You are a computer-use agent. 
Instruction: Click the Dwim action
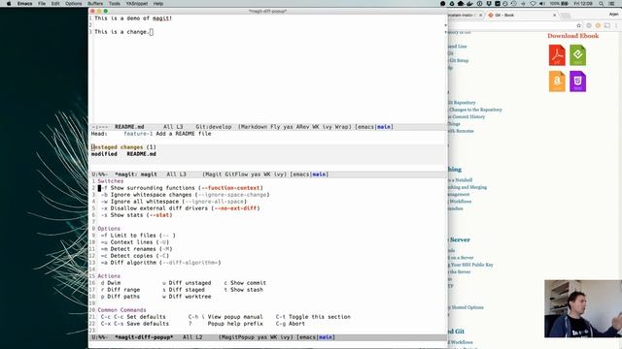click(x=111, y=283)
